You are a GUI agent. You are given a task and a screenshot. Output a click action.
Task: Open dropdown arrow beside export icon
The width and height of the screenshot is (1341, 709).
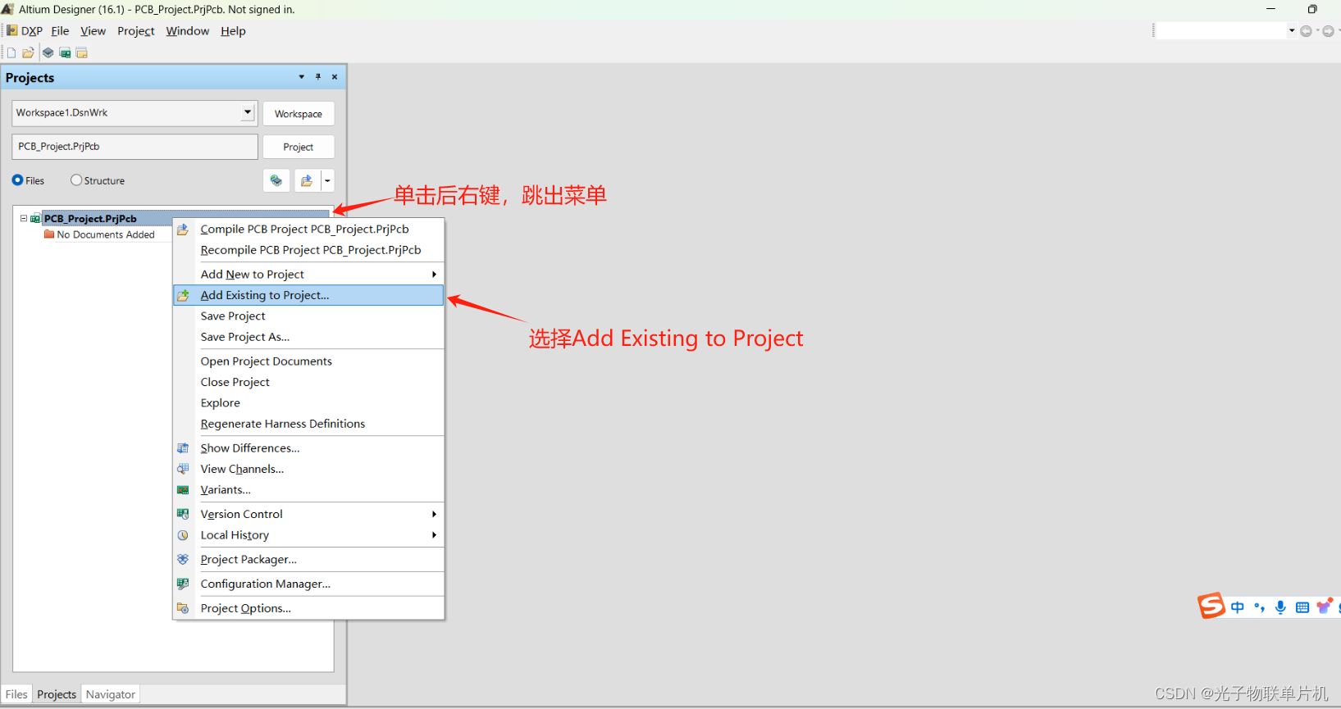(327, 180)
